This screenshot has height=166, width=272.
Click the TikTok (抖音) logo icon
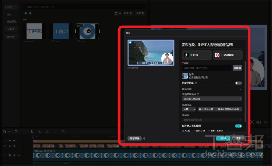(186, 55)
